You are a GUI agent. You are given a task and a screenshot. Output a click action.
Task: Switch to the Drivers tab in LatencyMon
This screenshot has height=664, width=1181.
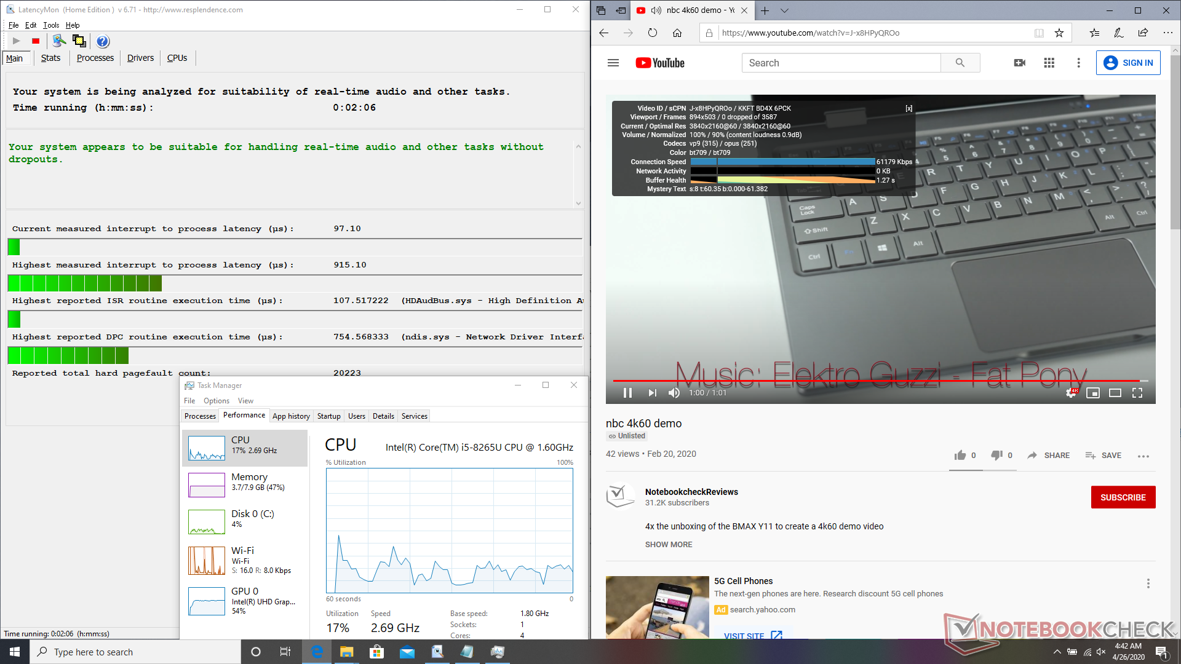coord(140,58)
